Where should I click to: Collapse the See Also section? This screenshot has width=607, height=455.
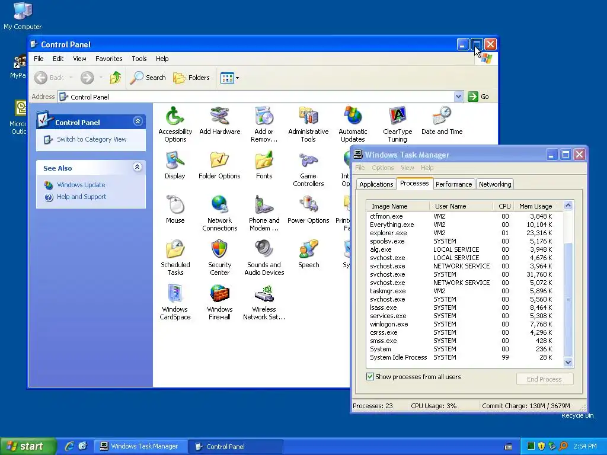pyautogui.click(x=137, y=167)
